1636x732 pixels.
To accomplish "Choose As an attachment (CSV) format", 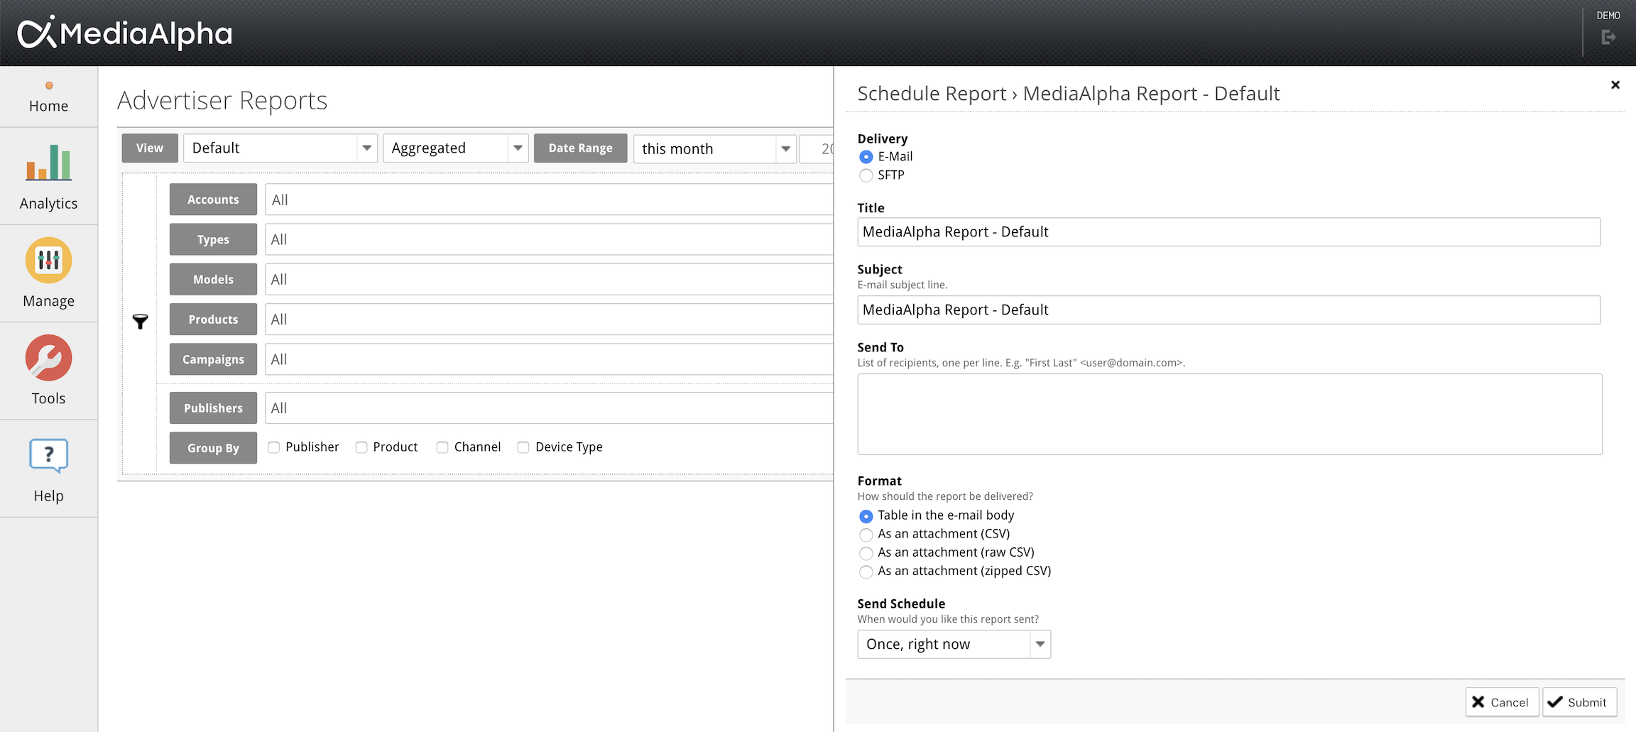I will [x=866, y=535].
